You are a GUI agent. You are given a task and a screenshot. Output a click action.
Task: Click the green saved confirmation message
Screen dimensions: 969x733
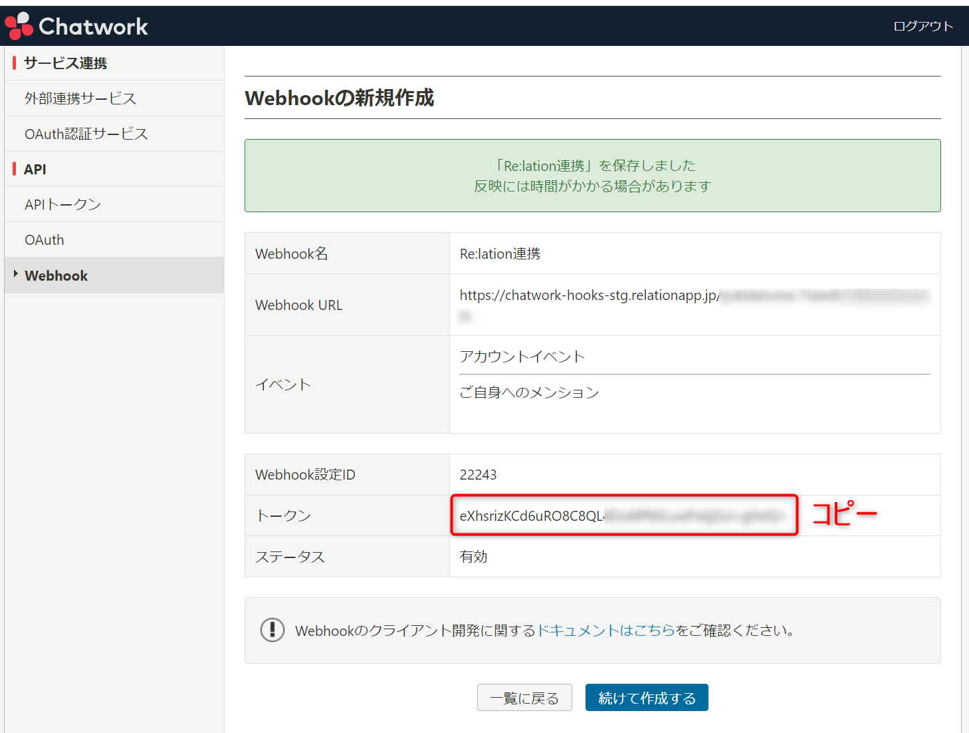pos(592,176)
